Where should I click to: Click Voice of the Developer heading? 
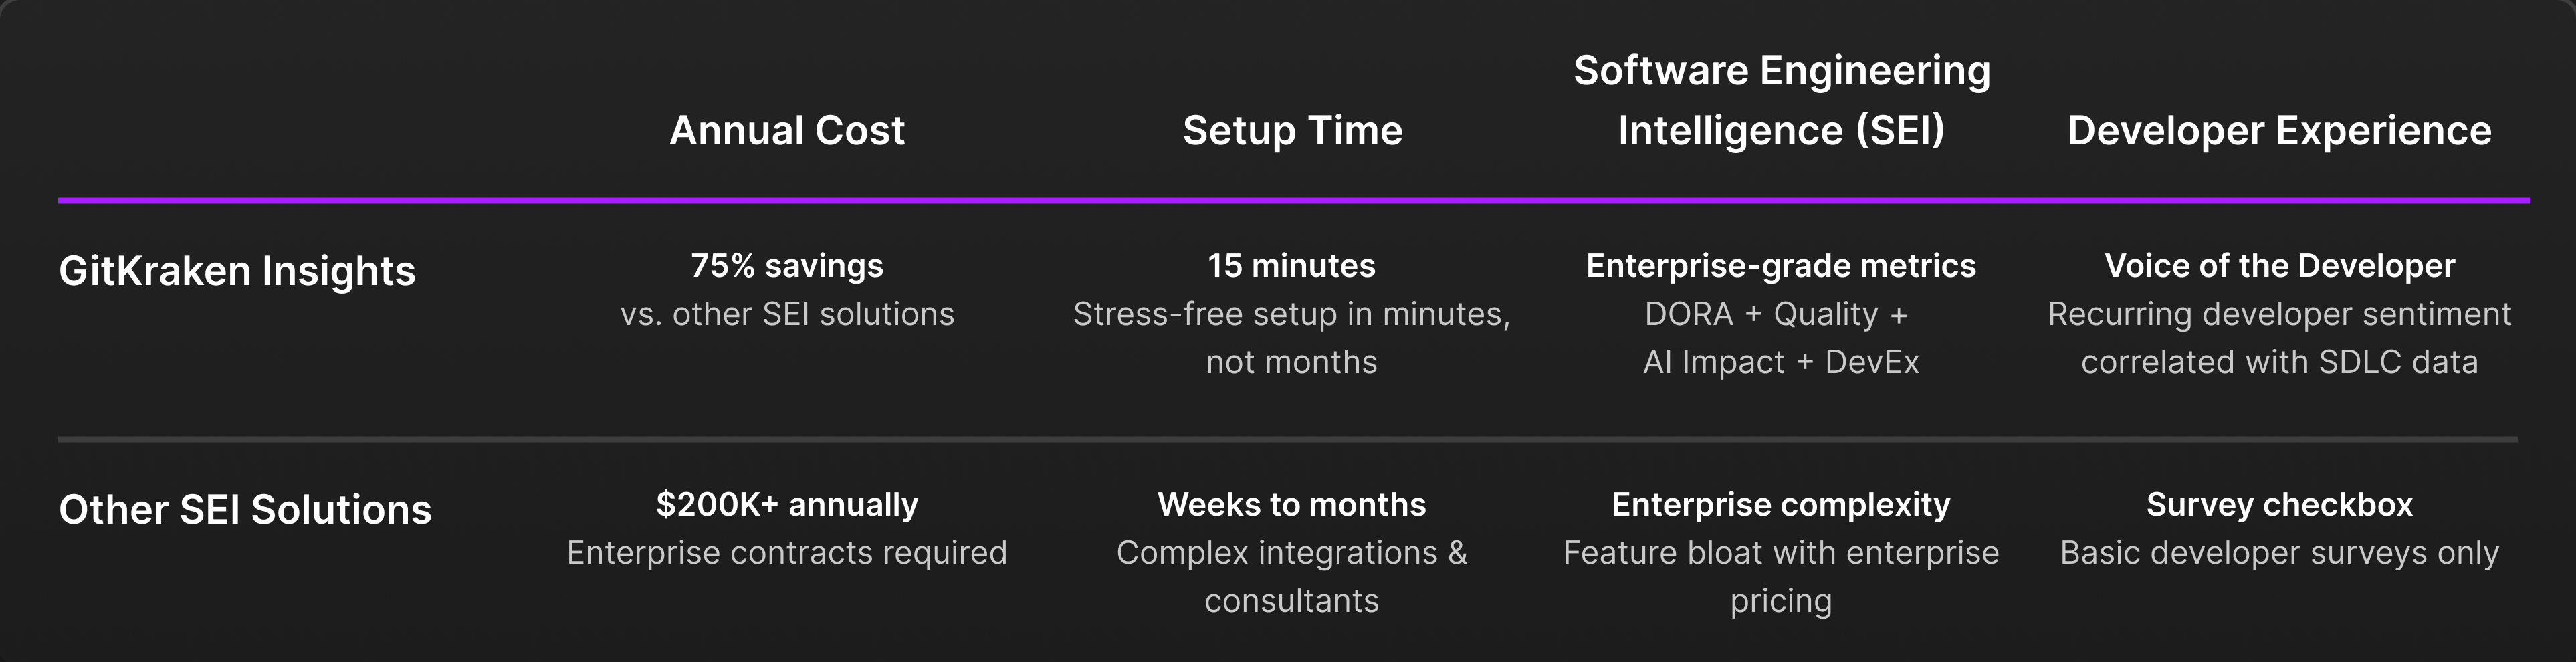point(2279,266)
